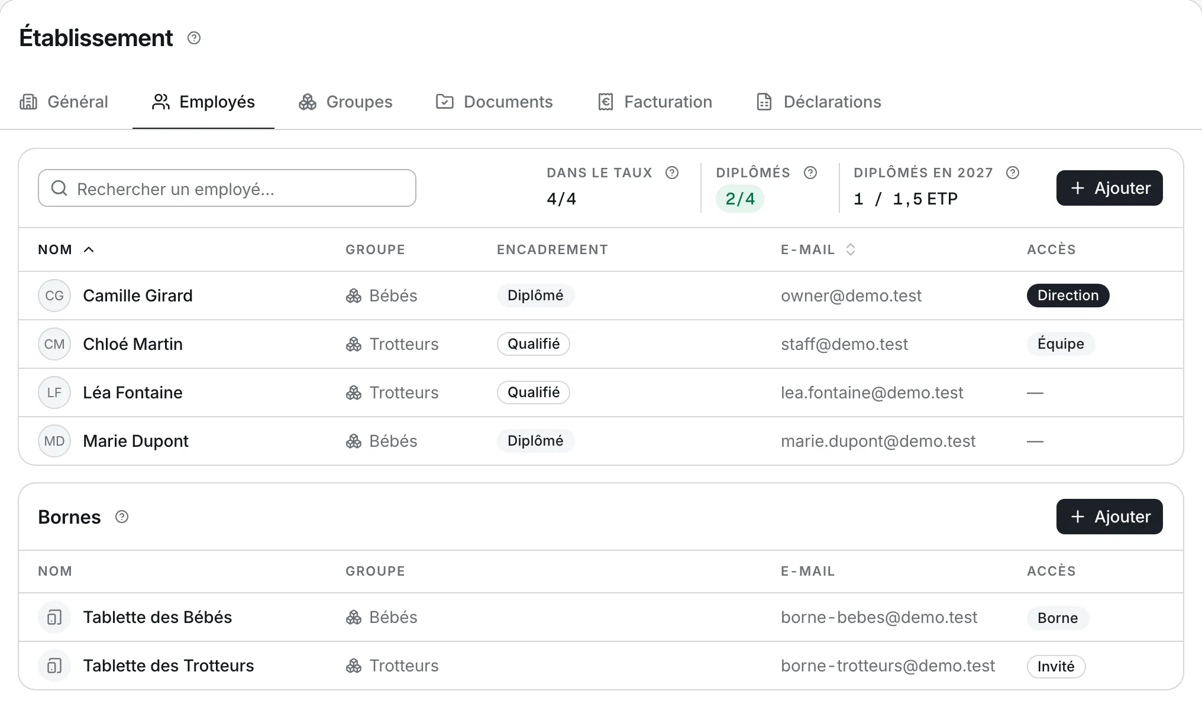Image resolution: width=1202 pixels, height=727 pixels.
Task: Click the help icon next to Établissement
Action: 194,38
